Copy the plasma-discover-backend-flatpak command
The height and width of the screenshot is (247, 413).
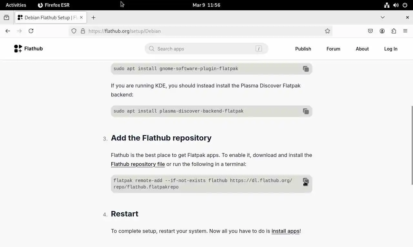(306, 111)
